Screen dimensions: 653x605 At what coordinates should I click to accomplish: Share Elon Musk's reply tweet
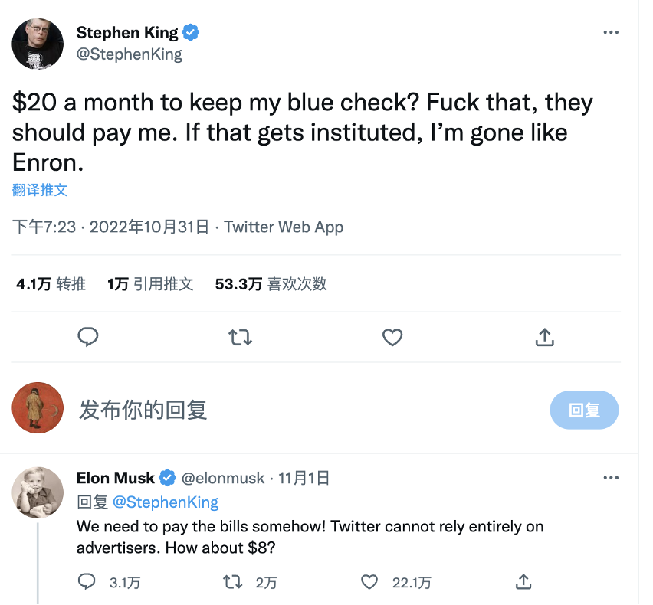pos(523,582)
